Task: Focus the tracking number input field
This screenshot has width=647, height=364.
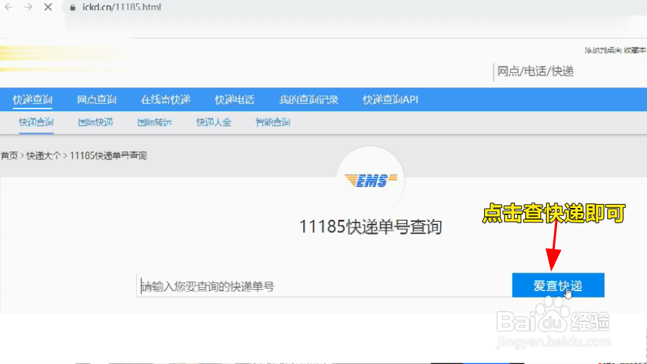Action: point(325,285)
